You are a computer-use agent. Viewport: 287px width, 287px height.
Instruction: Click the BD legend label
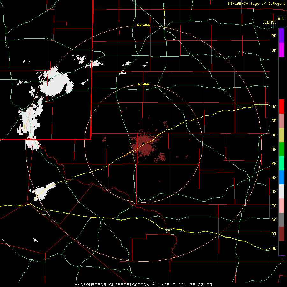(x=274, y=135)
